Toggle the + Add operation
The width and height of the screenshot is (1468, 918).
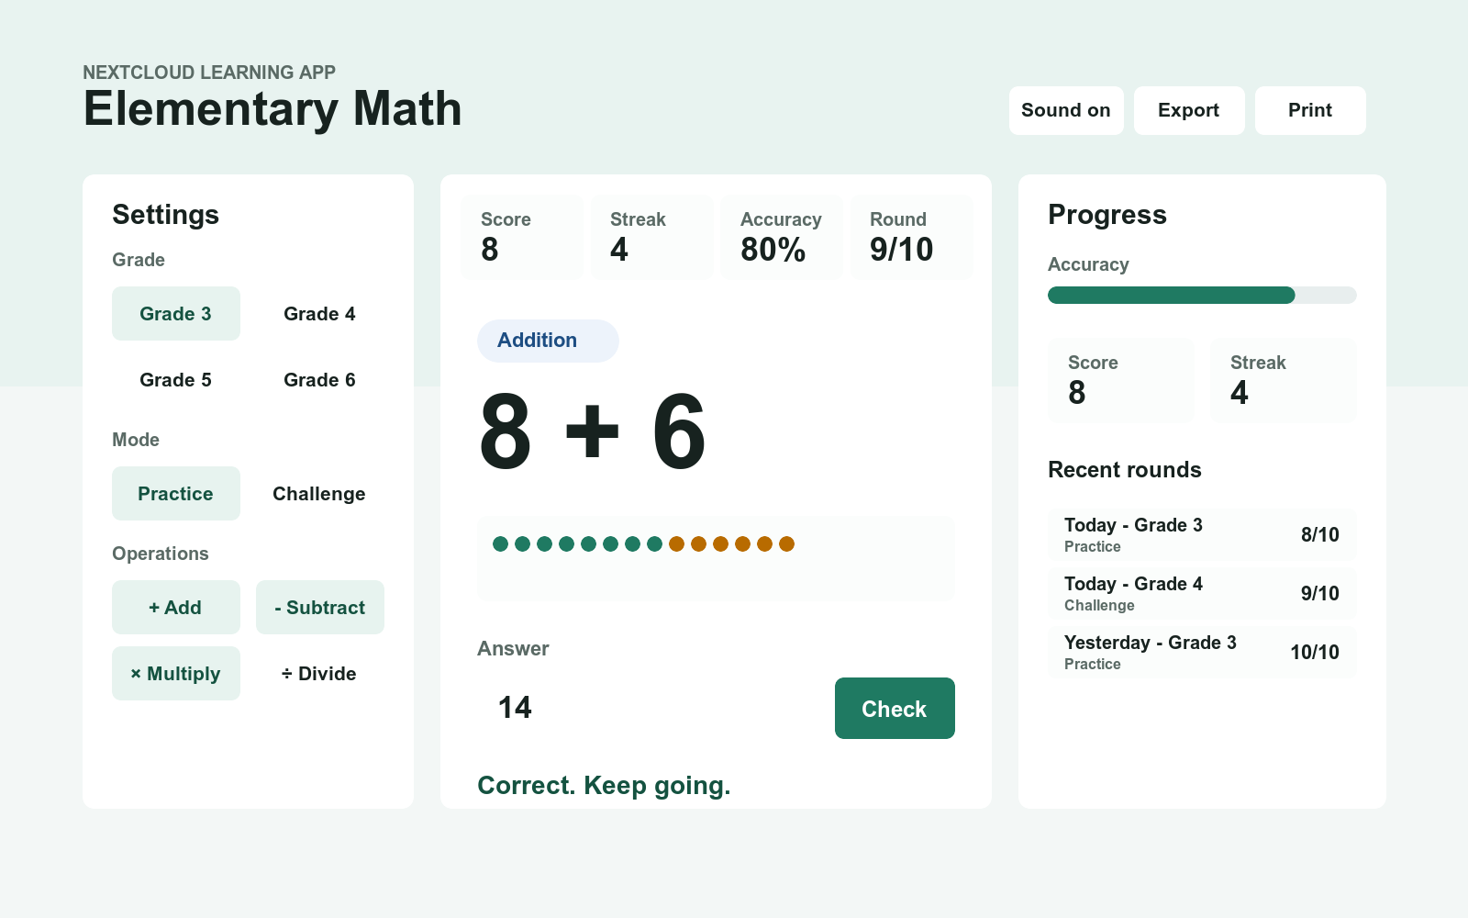coord(176,608)
